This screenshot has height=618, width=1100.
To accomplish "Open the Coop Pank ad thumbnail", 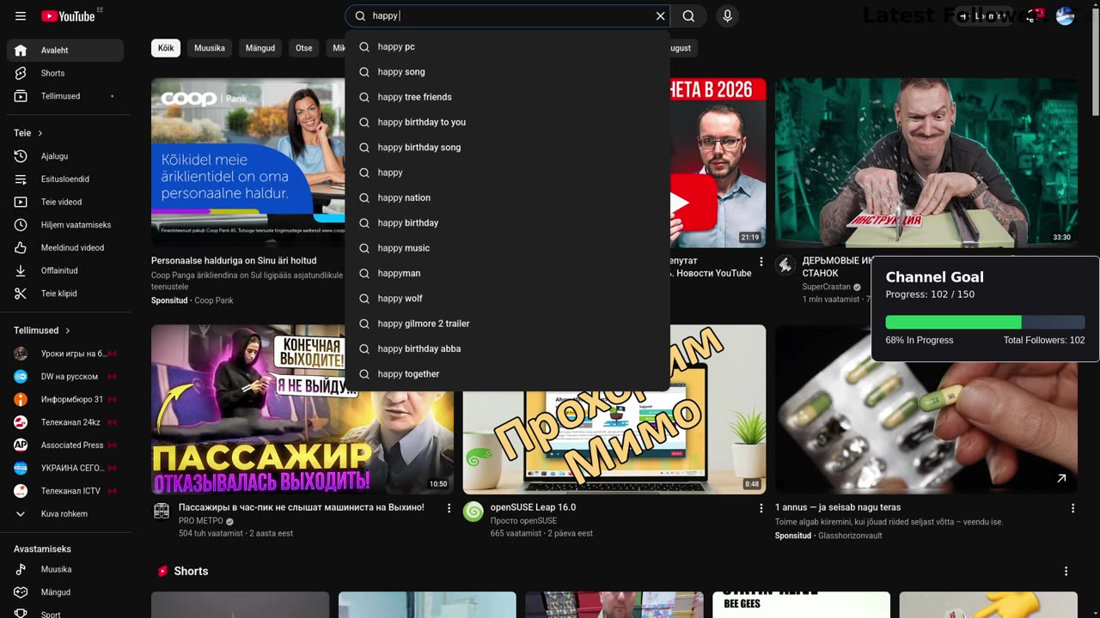I will pos(248,163).
